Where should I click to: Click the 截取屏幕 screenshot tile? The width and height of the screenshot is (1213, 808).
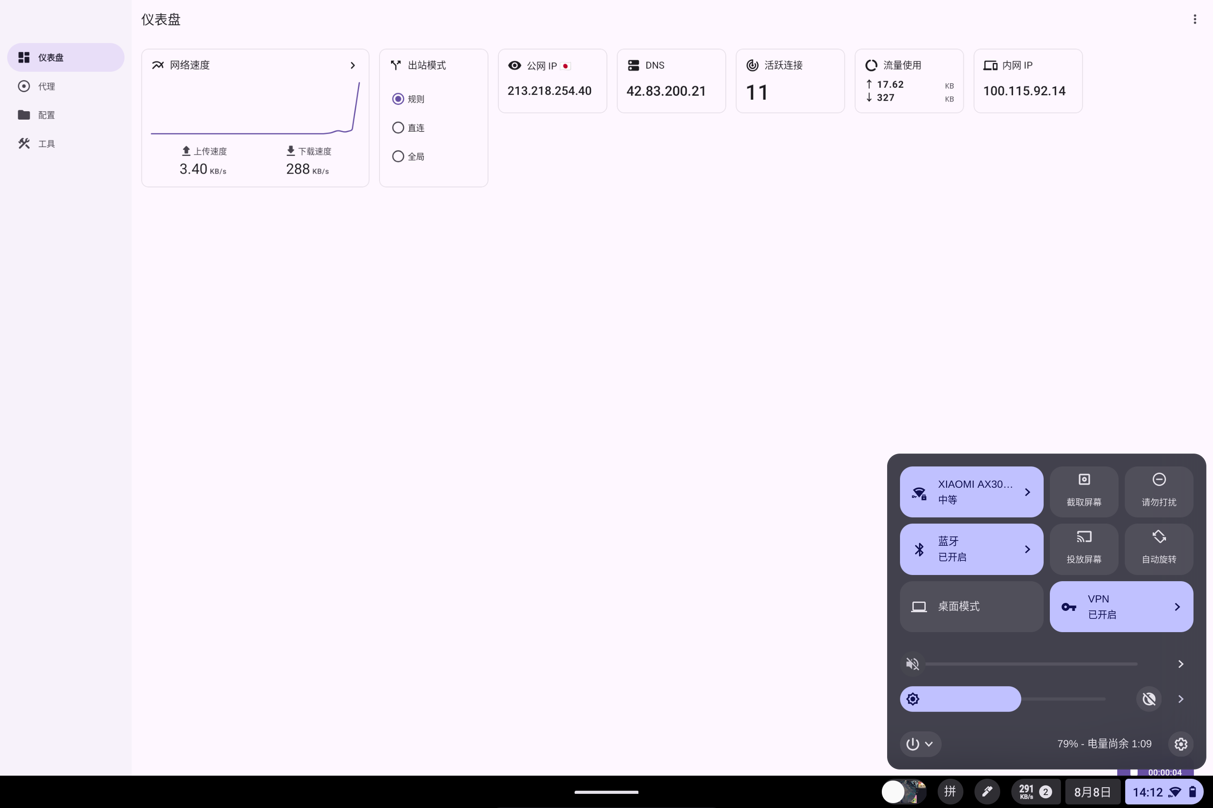pyautogui.click(x=1084, y=491)
